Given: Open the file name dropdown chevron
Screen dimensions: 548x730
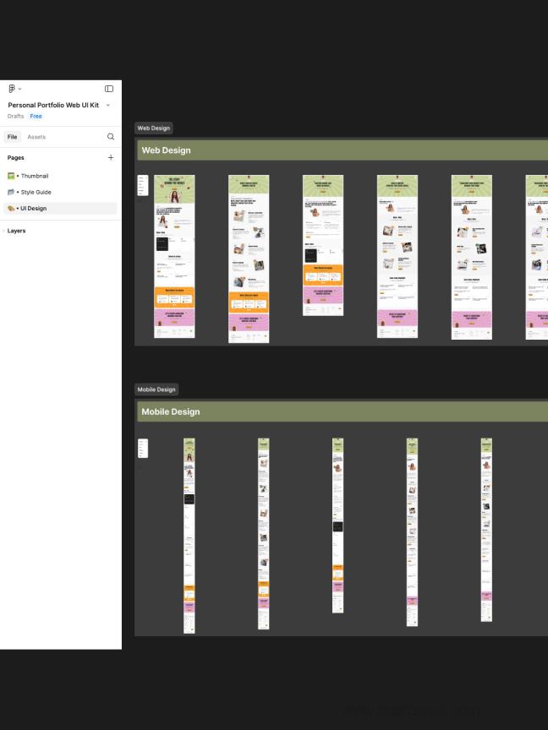Looking at the screenshot, I should pos(108,105).
